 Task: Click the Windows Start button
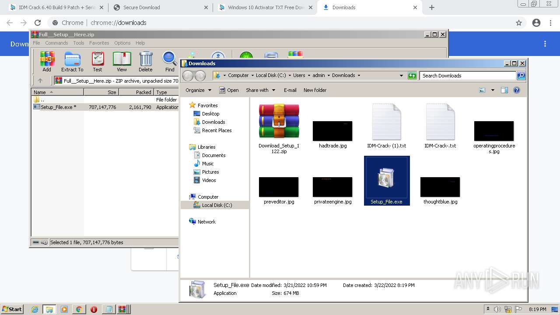12,309
